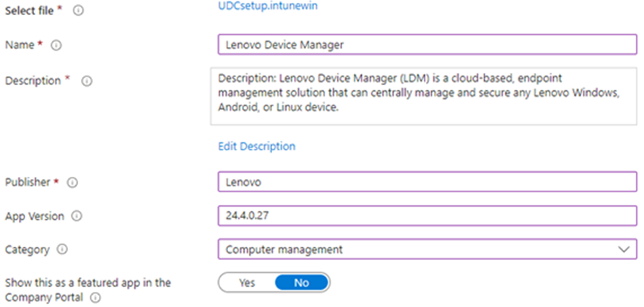Show info tooltip for Company Portal featured app
This screenshot has height=307, width=644.
click(x=95, y=298)
